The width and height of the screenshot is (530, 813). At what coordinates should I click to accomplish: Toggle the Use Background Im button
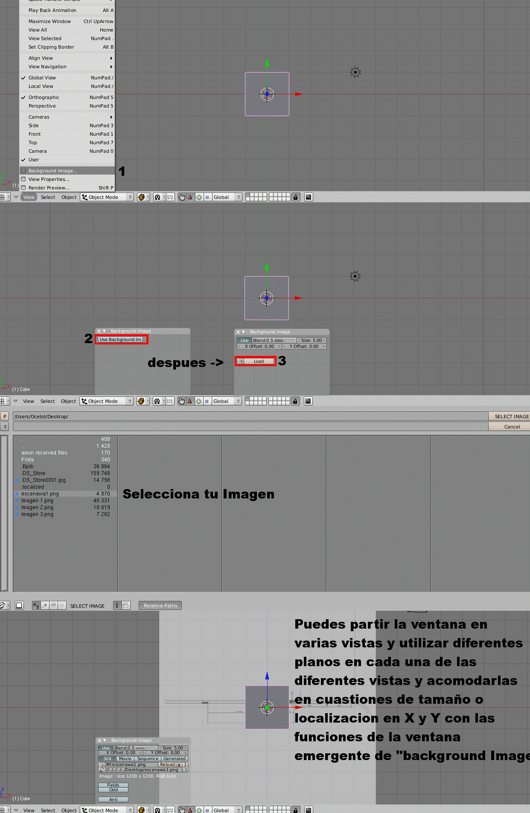click(x=120, y=340)
